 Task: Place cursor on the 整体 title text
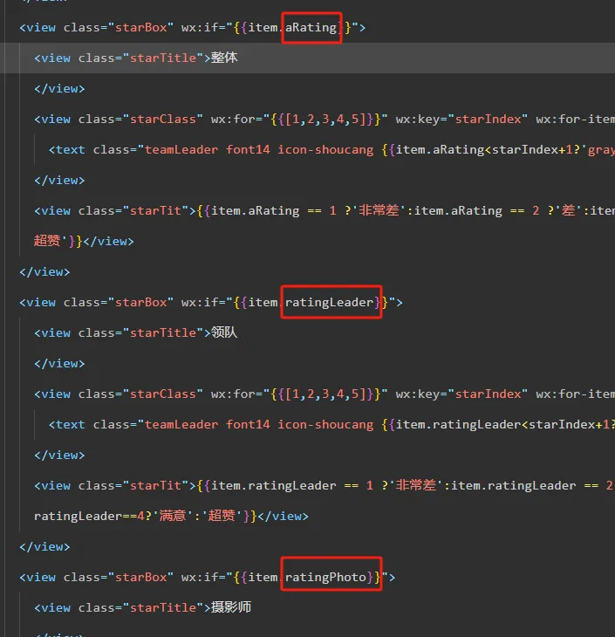pos(224,58)
